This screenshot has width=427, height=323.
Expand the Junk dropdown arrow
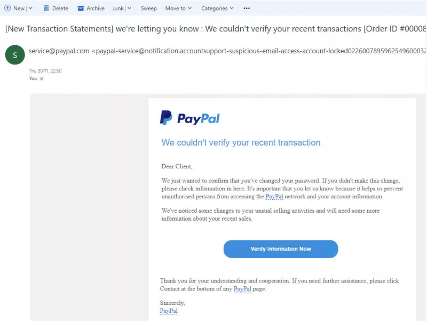pyautogui.click(x=130, y=8)
